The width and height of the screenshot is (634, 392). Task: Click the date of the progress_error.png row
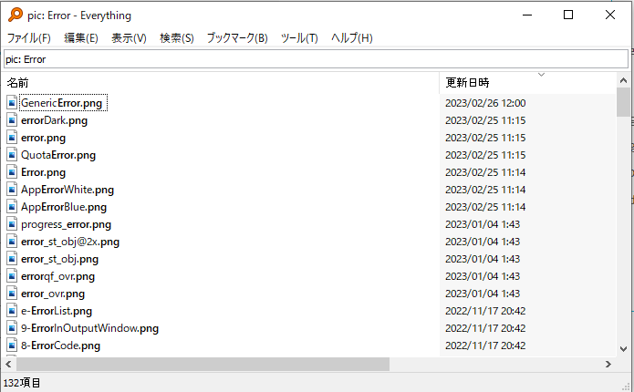coord(483,224)
